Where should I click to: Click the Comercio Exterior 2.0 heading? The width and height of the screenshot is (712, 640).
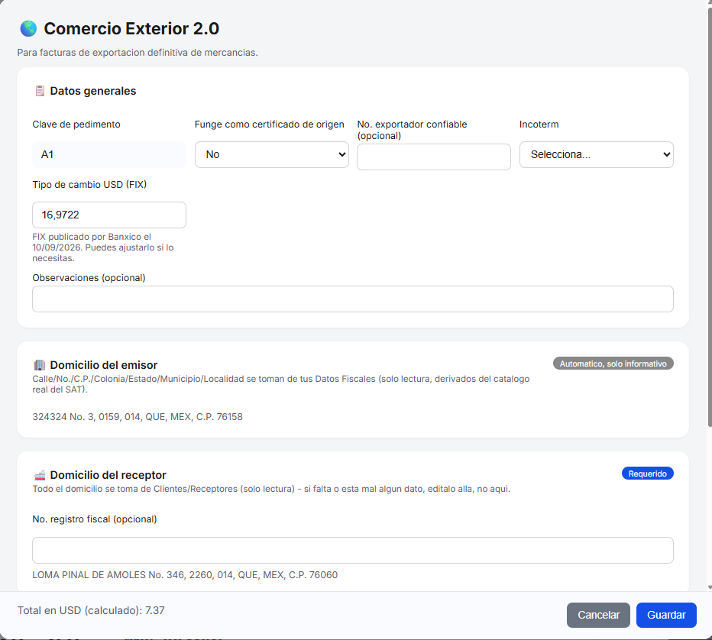tap(131, 28)
